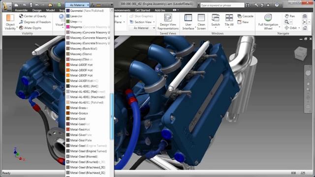Select Masonry (Stone) in the list
The image size is (315, 177).
point(88,54)
